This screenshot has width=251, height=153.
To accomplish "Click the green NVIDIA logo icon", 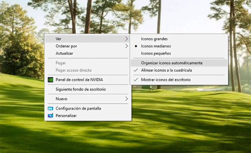I will coord(50,80).
